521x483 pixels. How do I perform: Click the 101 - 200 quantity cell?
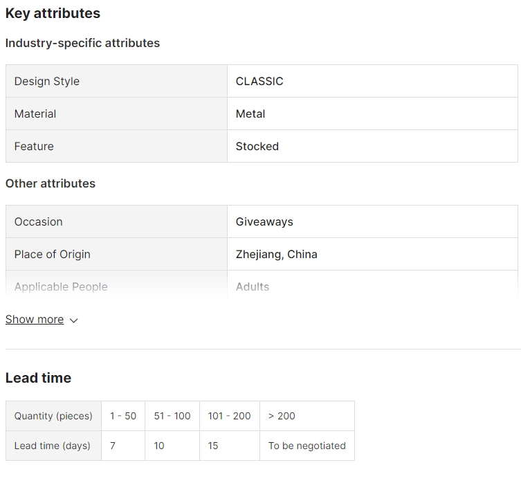[x=230, y=416]
